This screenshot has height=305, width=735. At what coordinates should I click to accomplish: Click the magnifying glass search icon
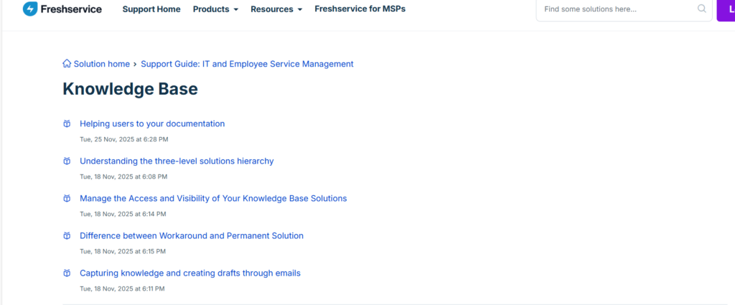coord(701,9)
